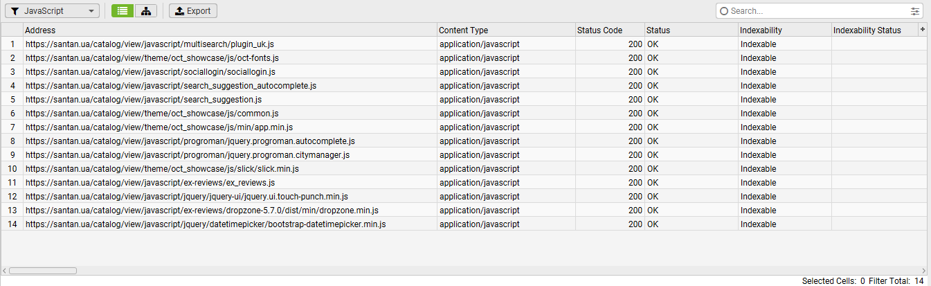931x286 pixels.
Task: Sort by Indexability column header
Action: coord(784,30)
